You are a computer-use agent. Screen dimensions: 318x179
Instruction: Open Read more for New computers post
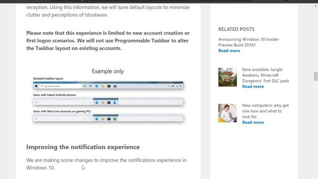(253, 122)
